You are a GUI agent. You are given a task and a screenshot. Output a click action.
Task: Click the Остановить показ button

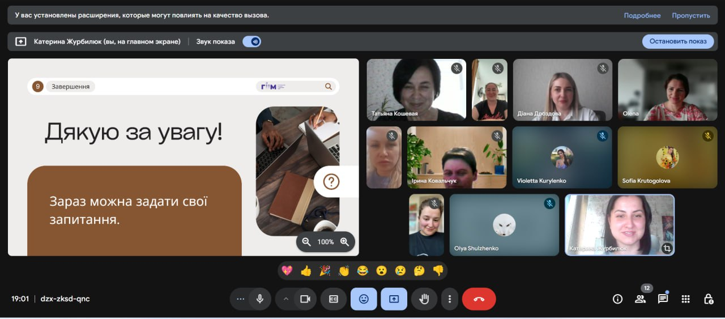pyautogui.click(x=678, y=41)
